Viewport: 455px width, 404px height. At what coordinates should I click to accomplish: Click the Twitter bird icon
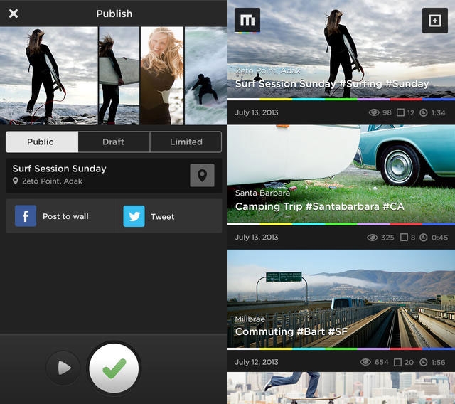coord(134,216)
